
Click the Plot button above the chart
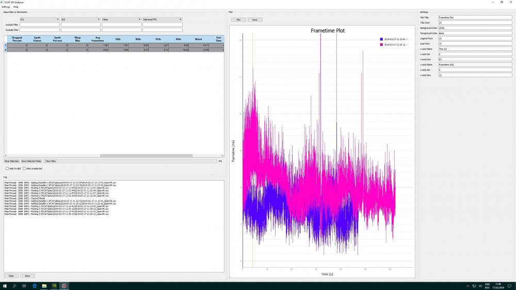[238, 20]
